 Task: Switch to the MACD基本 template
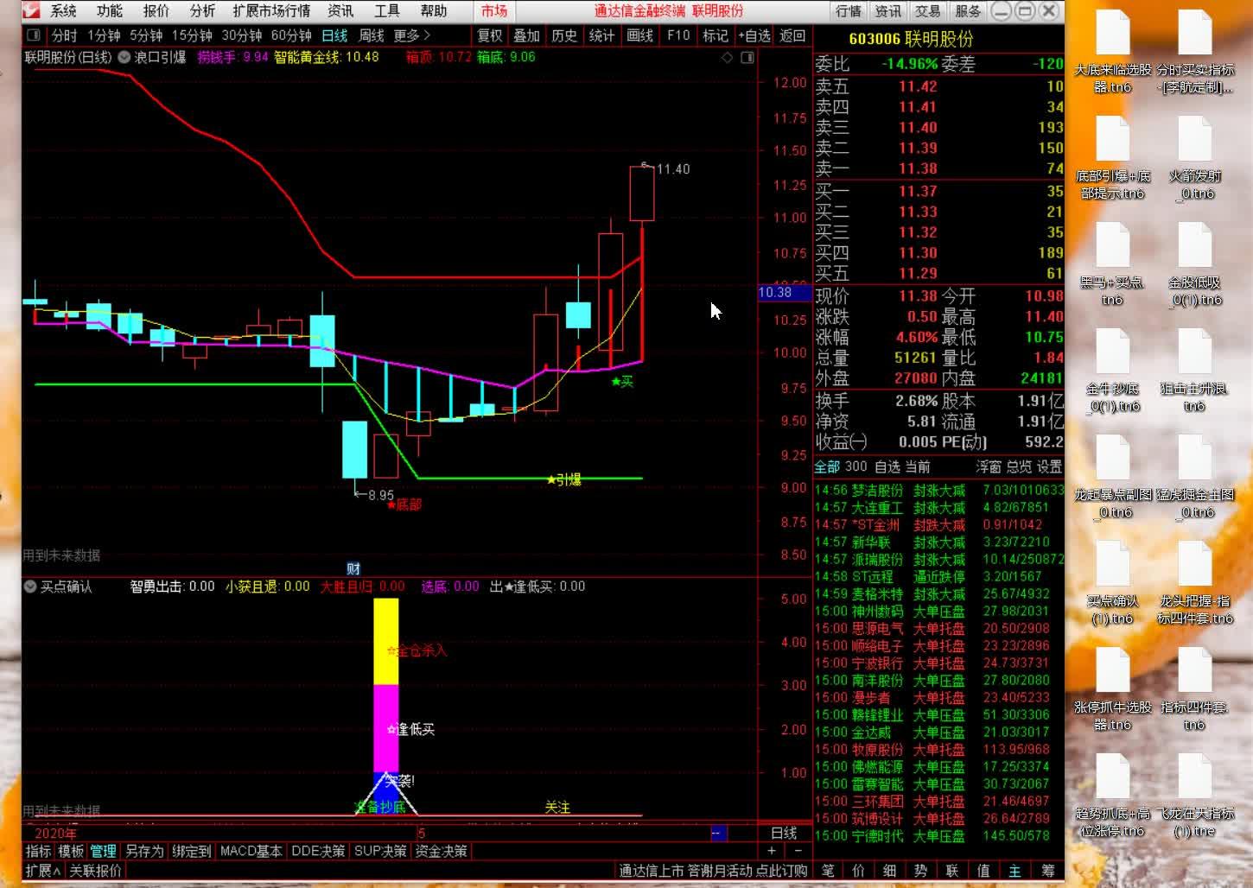tap(251, 851)
